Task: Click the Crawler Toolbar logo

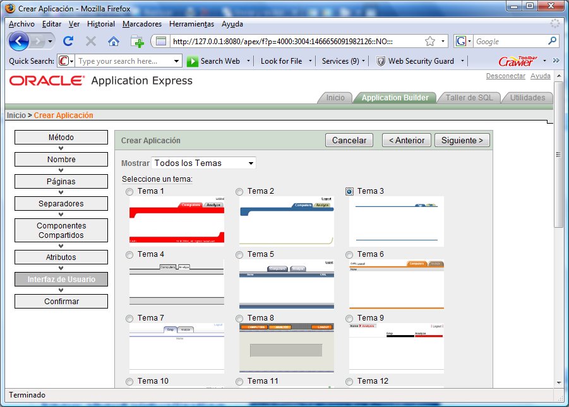Action: tap(518, 61)
